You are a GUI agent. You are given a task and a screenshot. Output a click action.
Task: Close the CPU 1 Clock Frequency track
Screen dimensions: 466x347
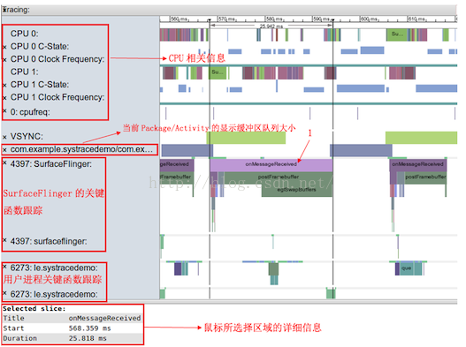(x=4, y=98)
